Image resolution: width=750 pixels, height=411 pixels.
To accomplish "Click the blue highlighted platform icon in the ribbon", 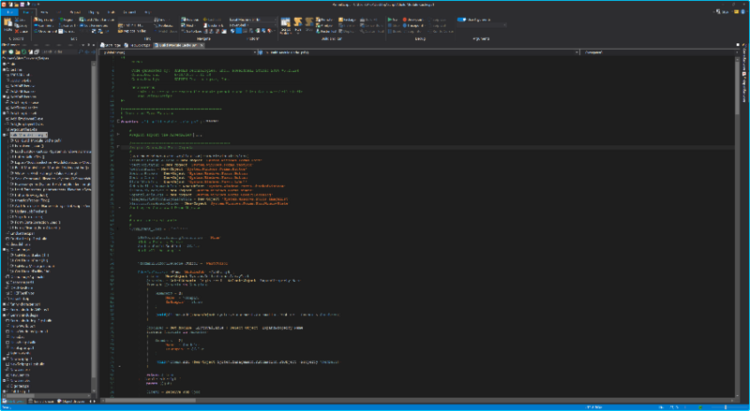I will [239, 31].
